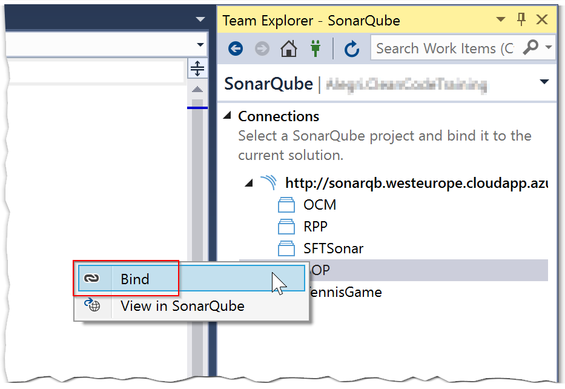Expand the search options dropdown arrow
The image size is (565, 389).
click(548, 48)
